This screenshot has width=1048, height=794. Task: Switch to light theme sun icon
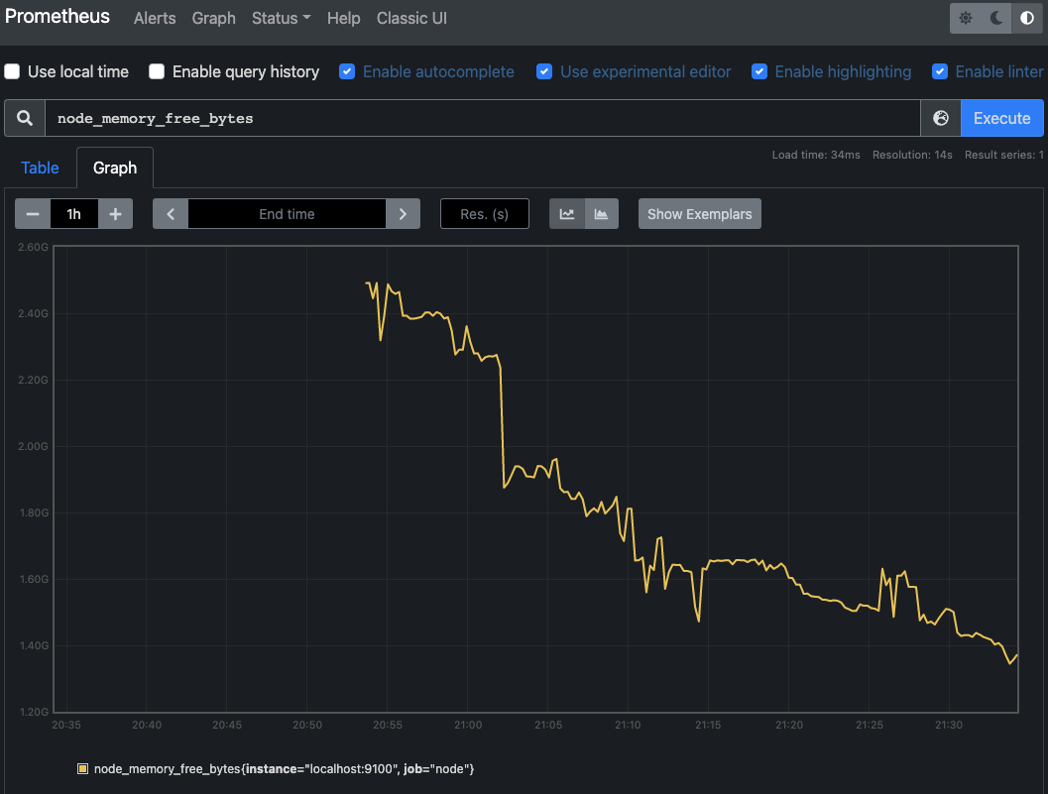[x=965, y=18]
